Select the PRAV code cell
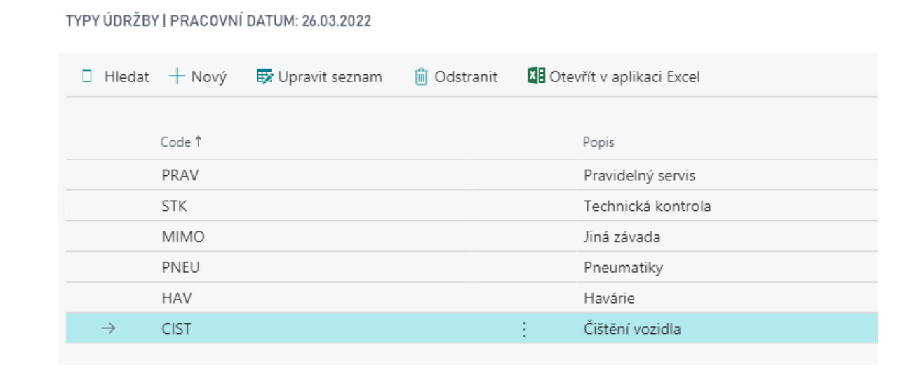This screenshot has height=376, width=898. click(180, 175)
